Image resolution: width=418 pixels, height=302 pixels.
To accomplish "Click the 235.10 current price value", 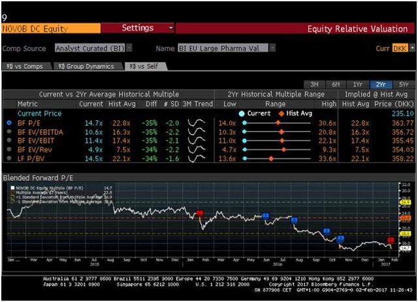I will (x=402, y=113).
